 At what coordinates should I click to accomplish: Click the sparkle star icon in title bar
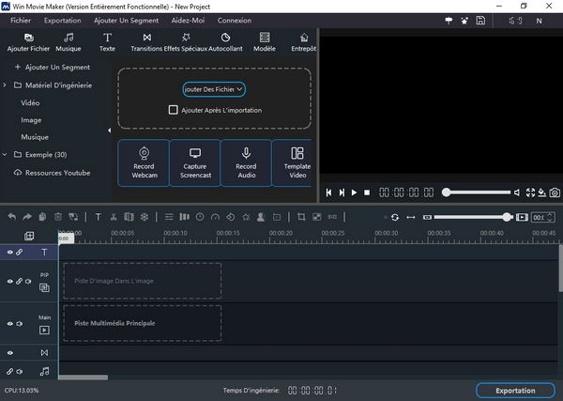[x=464, y=21]
